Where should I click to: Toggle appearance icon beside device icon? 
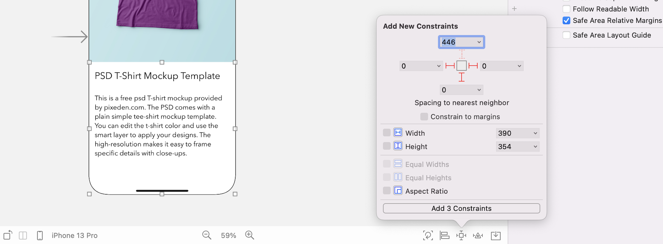[x=23, y=235]
